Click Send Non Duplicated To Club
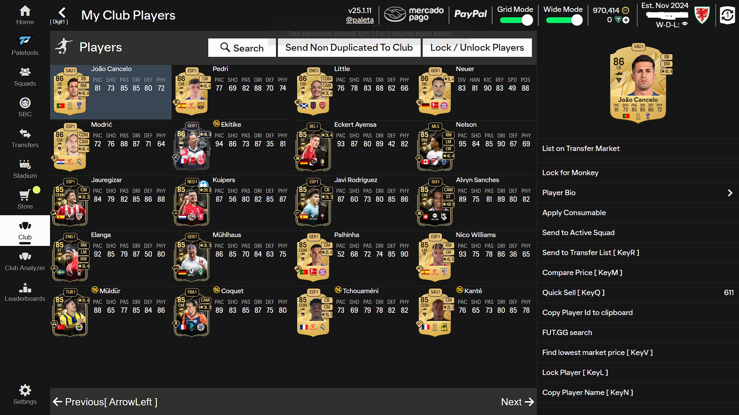This screenshot has width=739, height=415. click(x=349, y=48)
